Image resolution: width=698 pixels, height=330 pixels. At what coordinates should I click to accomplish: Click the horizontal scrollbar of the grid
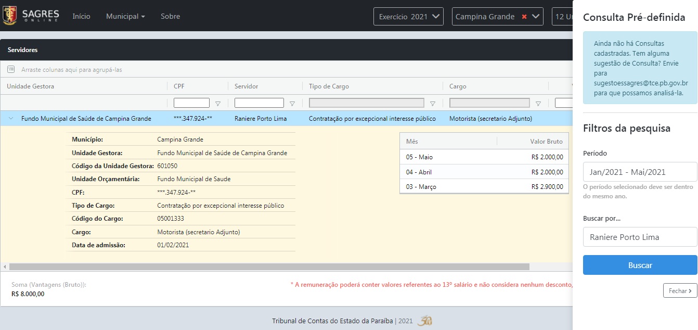pyautogui.click(x=269, y=266)
